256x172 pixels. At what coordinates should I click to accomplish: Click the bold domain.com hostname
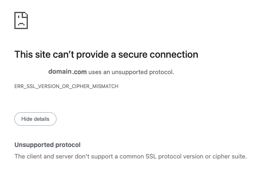tap(68, 72)
